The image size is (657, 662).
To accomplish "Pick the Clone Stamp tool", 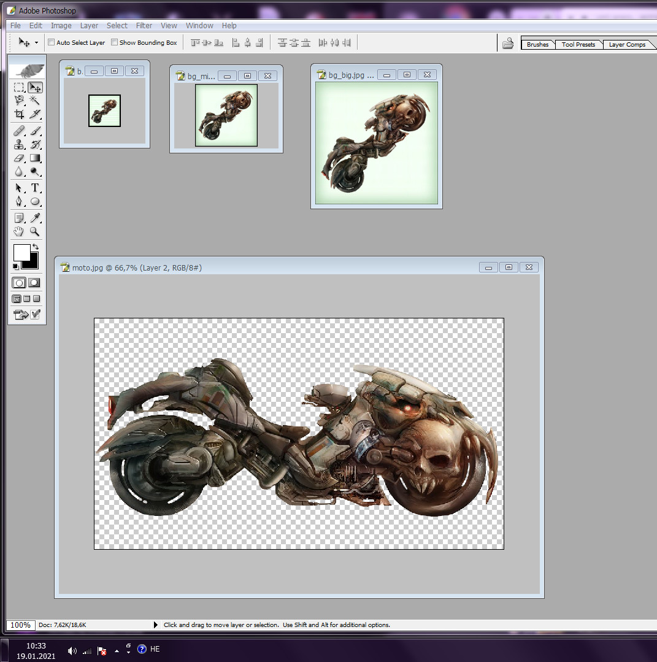I will (19, 144).
